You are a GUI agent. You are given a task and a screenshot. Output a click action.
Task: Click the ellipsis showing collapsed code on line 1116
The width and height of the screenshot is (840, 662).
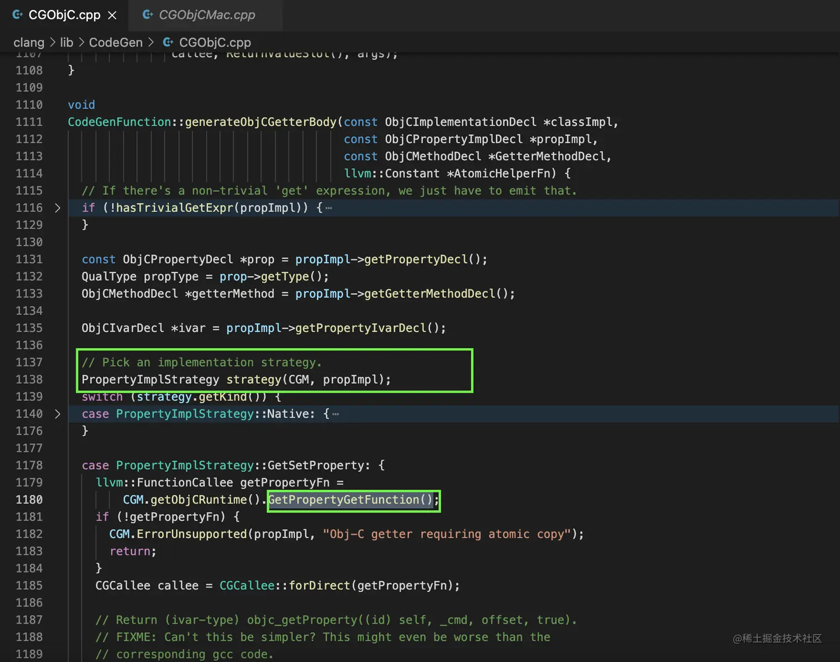(x=328, y=208)
